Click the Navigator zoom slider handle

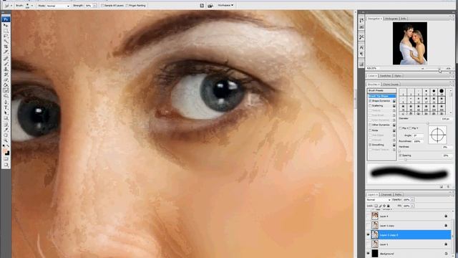pos(439,69)
